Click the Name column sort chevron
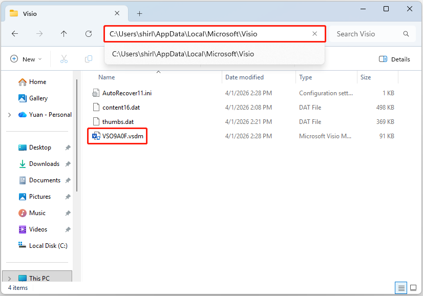423x296 pixels. (x=159, y=72)
